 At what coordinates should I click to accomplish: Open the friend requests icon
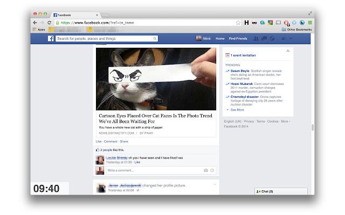click(x=256, y=39)
